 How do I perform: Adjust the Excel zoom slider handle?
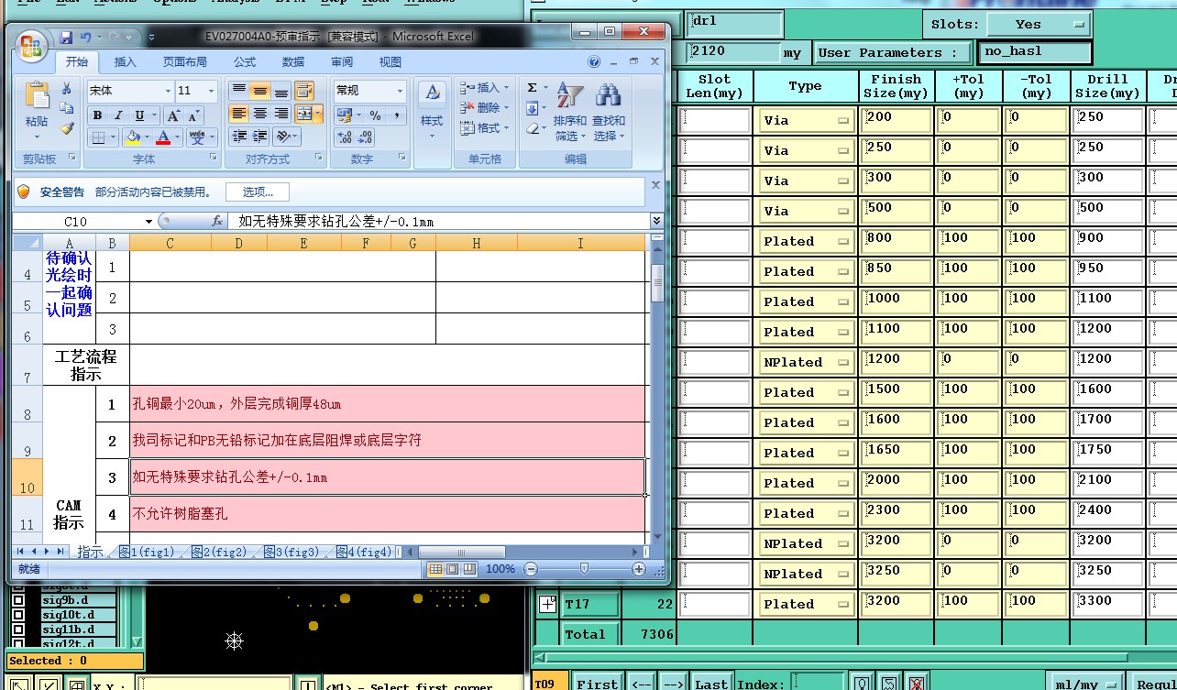[x=584, y=569]
